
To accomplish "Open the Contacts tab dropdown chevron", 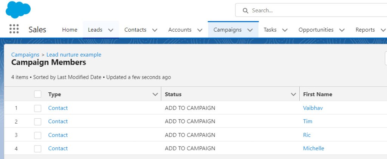I will (155, 30).
